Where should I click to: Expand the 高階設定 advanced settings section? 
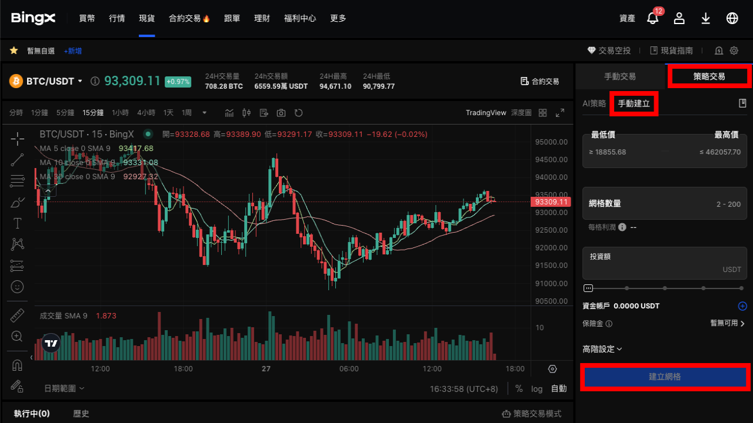(601, 349)
